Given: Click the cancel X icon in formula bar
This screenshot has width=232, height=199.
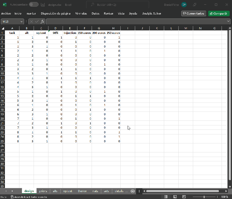Looking at the screenshot, I should click(31, 21).
